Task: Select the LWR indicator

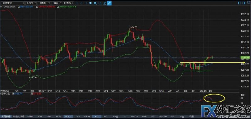Action: [115, 117]
